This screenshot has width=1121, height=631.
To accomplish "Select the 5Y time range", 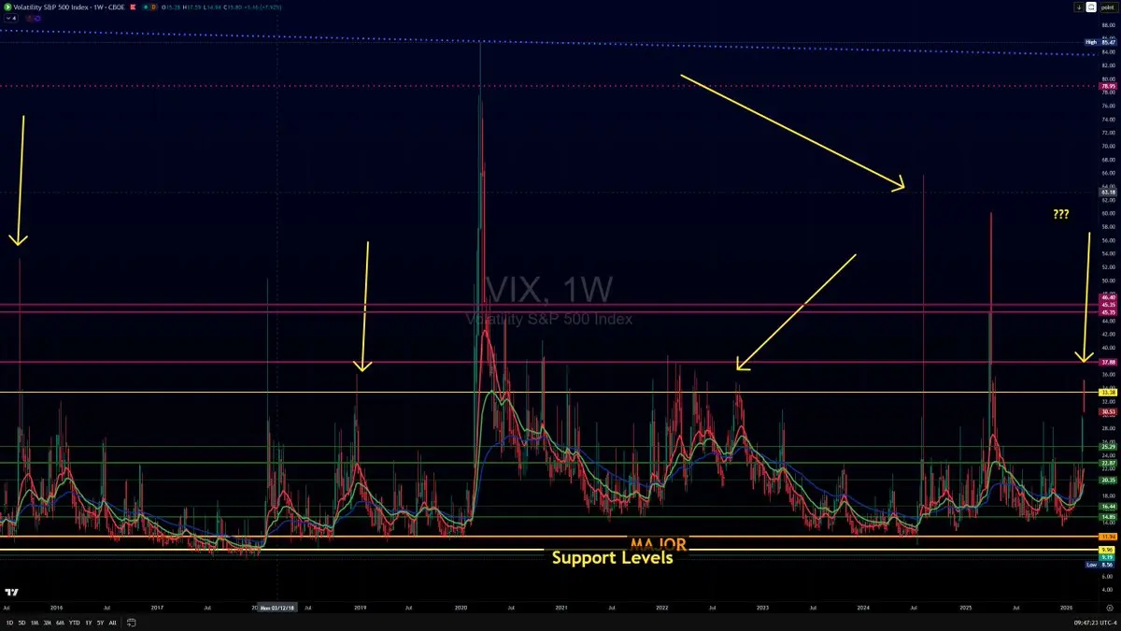I will tap(100, 623).
